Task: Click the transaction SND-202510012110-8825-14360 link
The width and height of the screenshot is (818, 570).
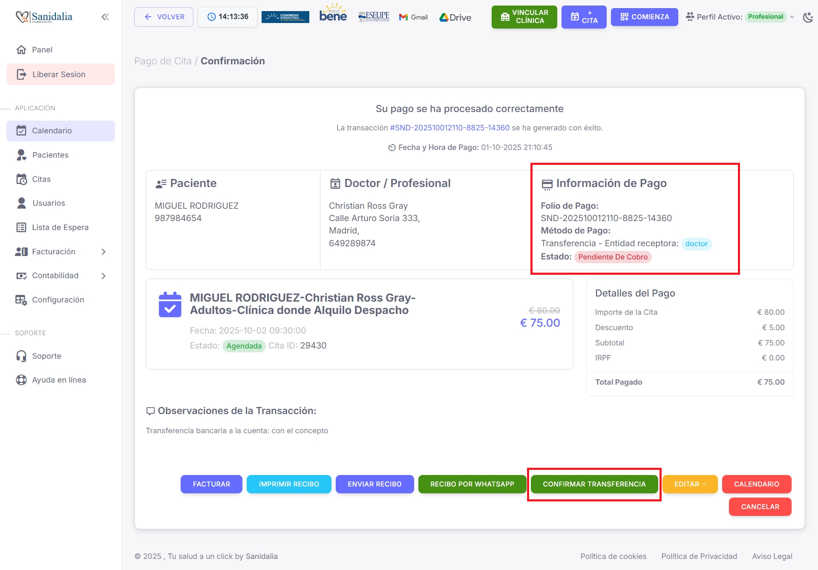Action: [x=449, y=128]
